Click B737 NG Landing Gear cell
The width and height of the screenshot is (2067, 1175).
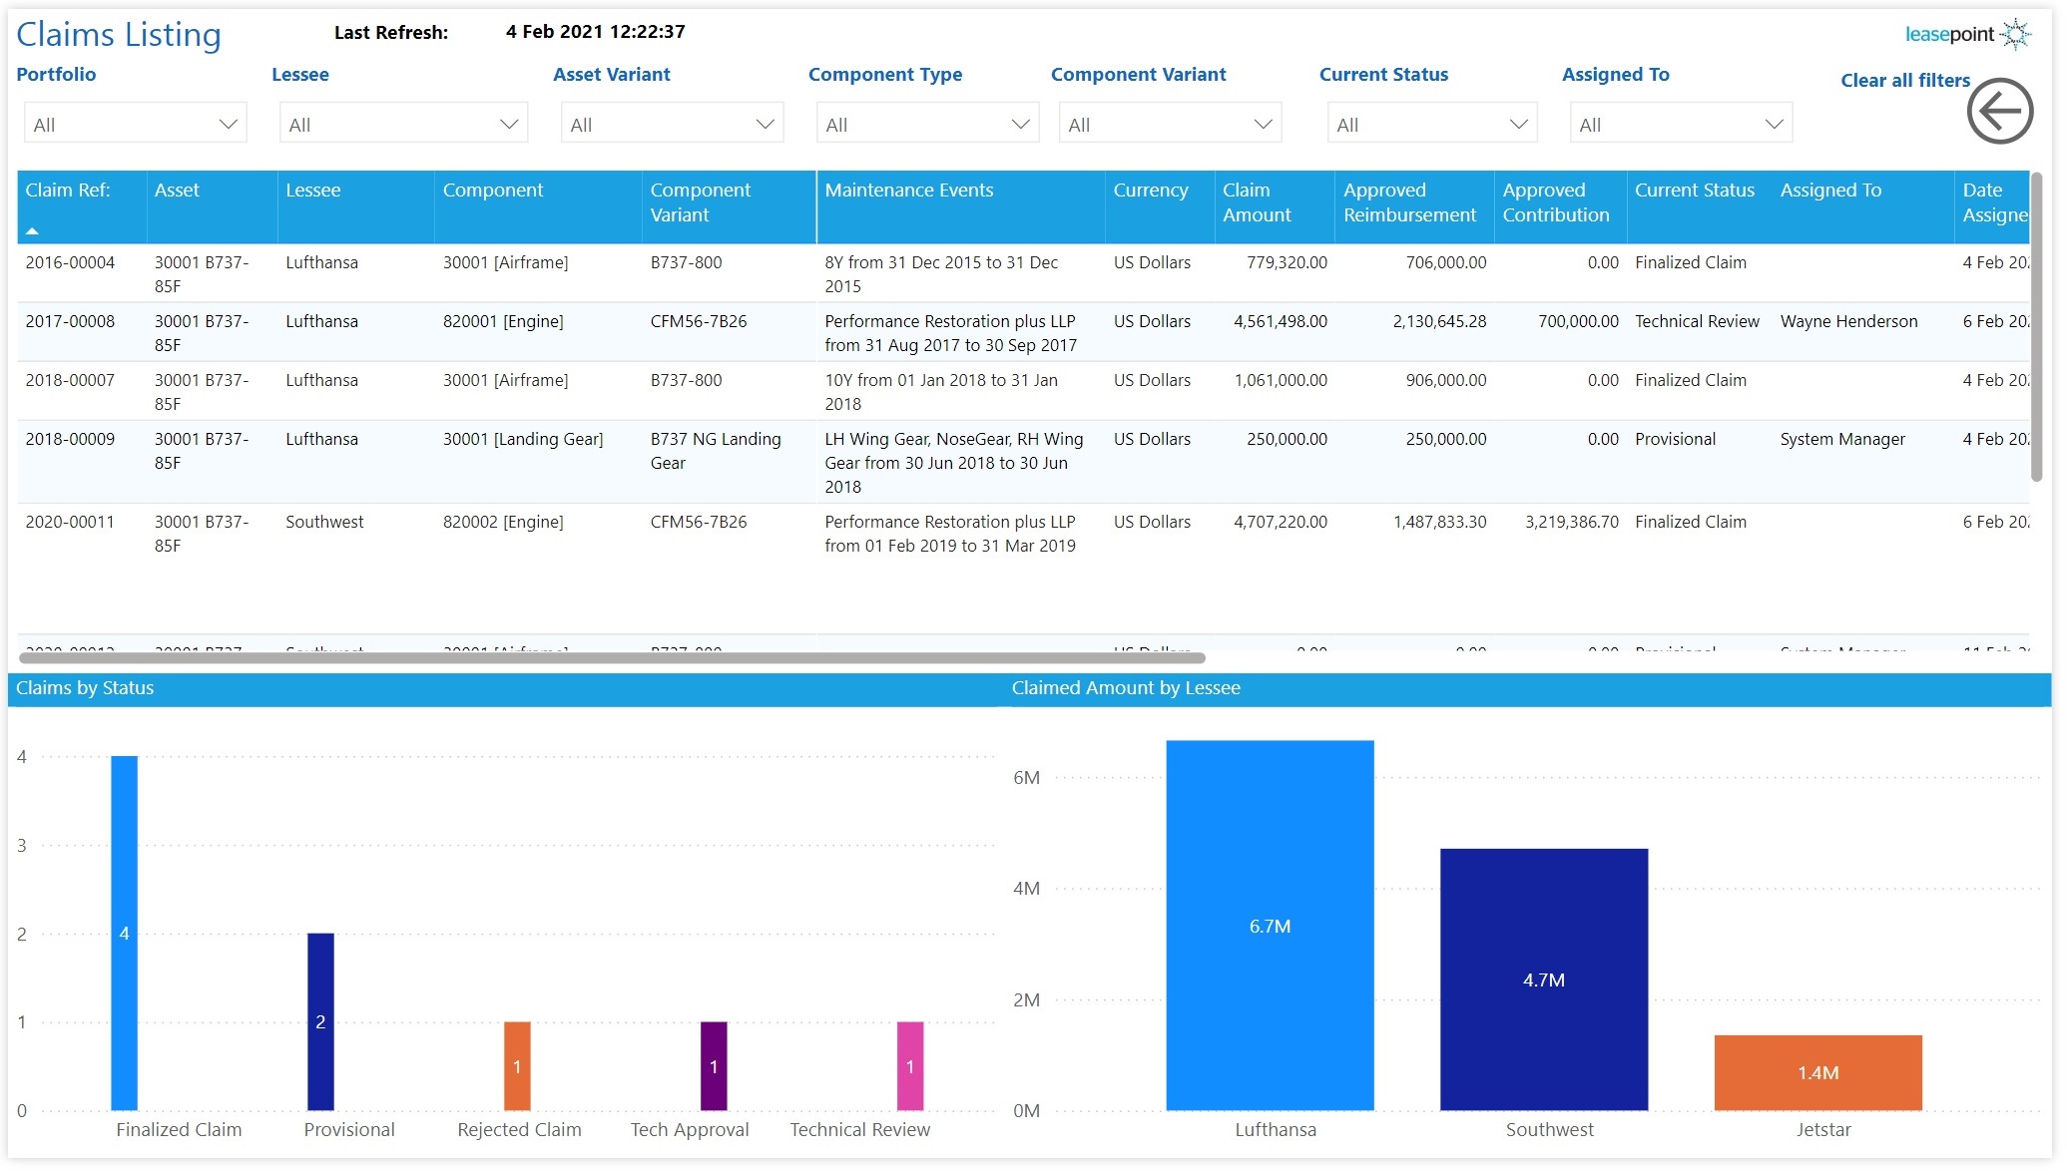pos(716,451)
